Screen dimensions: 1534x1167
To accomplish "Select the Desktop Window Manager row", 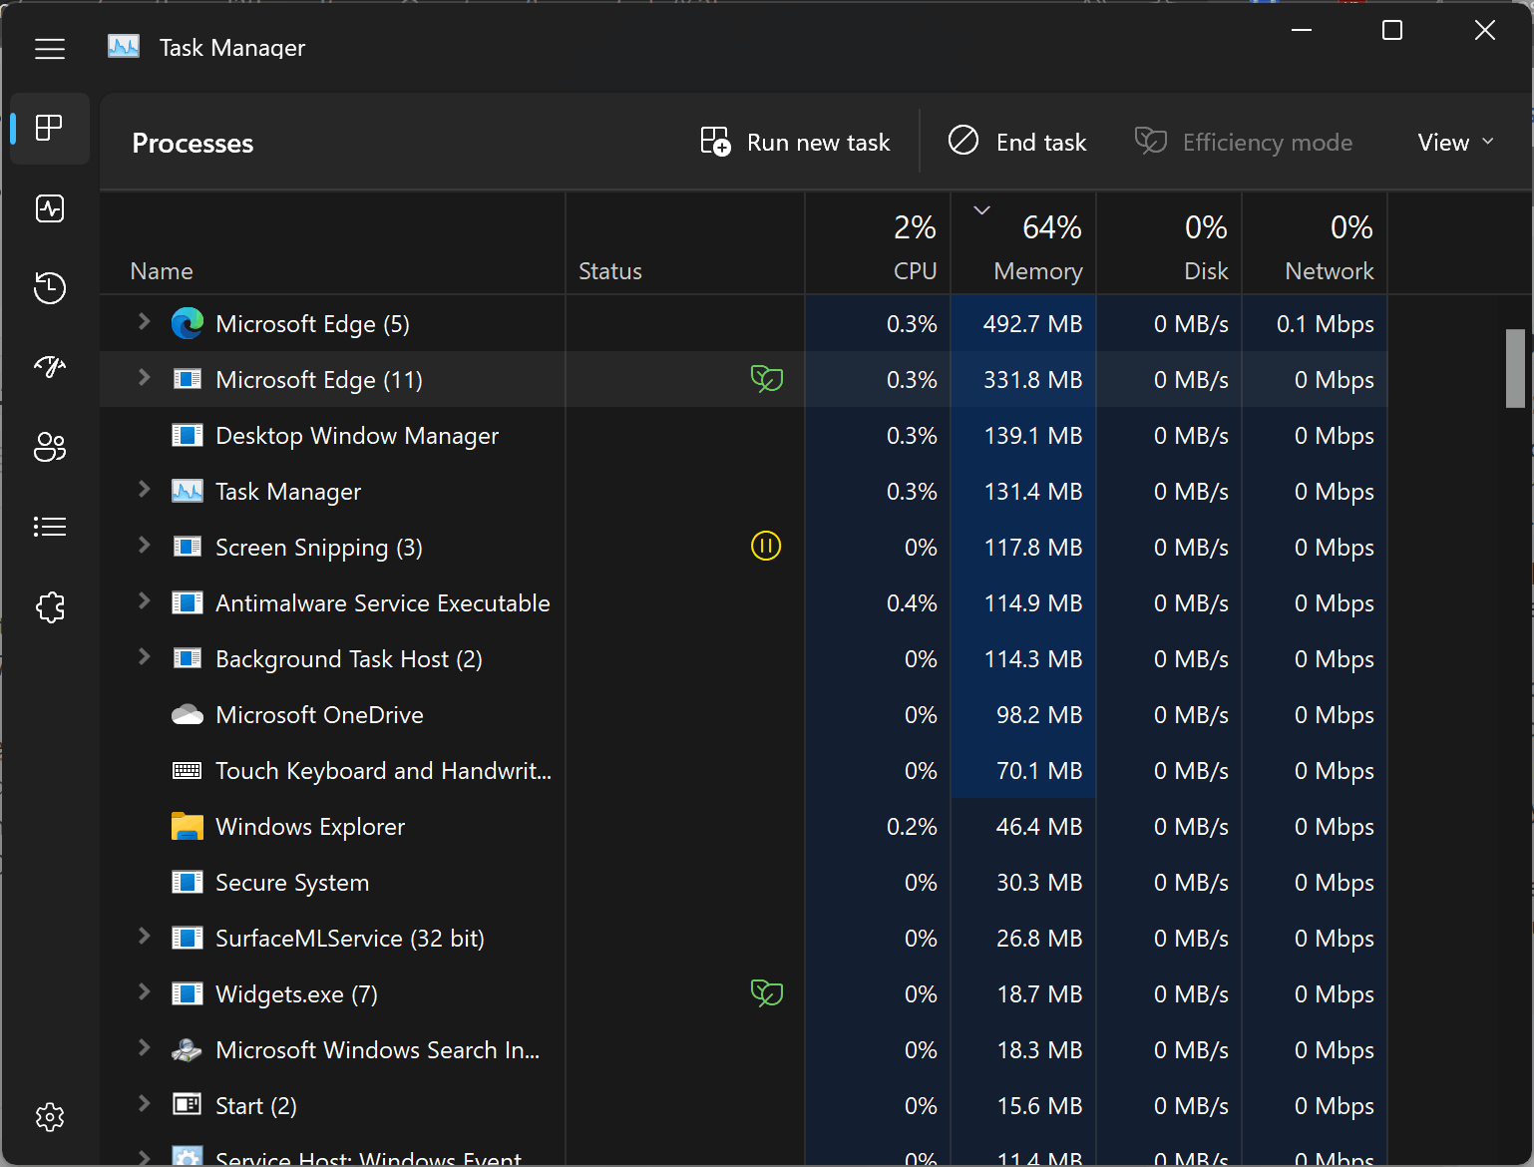I will click(743, 435).
